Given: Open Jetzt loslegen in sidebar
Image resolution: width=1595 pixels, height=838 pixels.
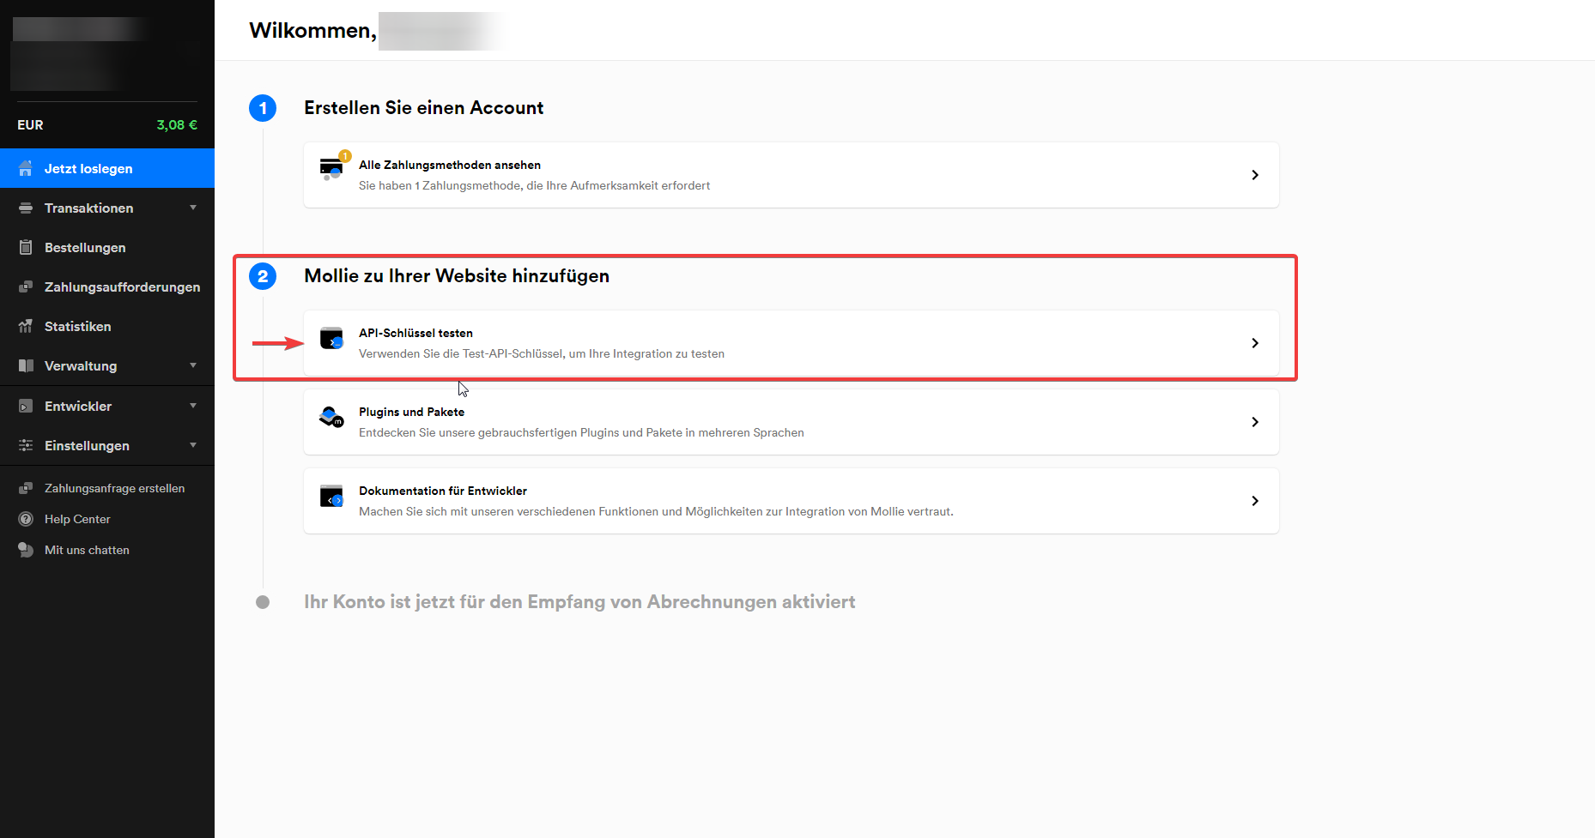Looking at the screenshot, I should (x=107, y=168).
